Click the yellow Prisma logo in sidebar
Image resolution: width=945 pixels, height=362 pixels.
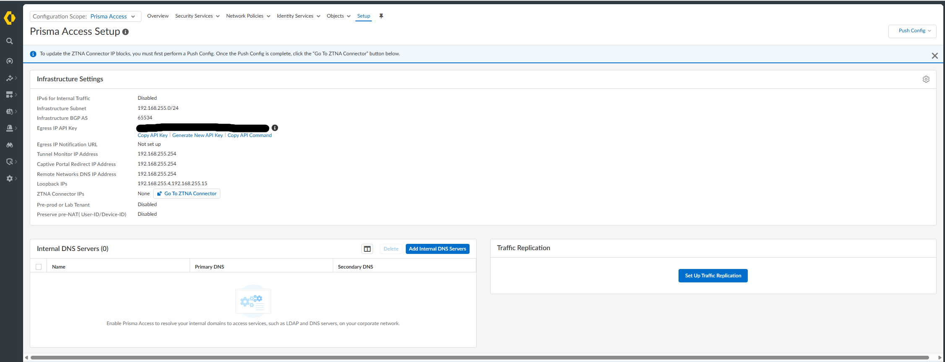(x=10, y=18)
